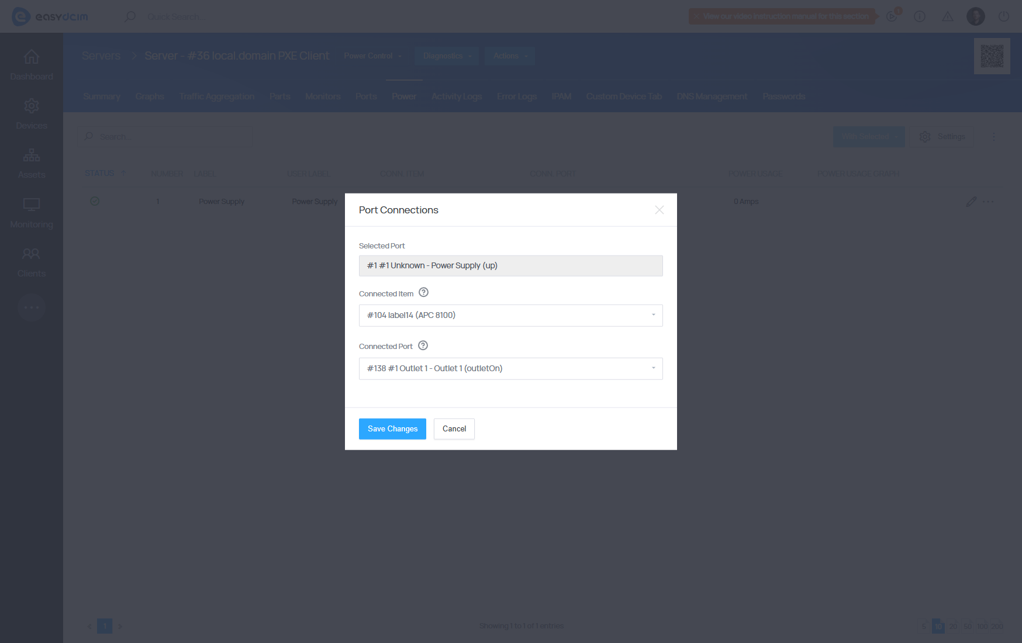Go to previous page arrow
The width and height of the screenshot is (1022, 643).
(x=89, y=626)
